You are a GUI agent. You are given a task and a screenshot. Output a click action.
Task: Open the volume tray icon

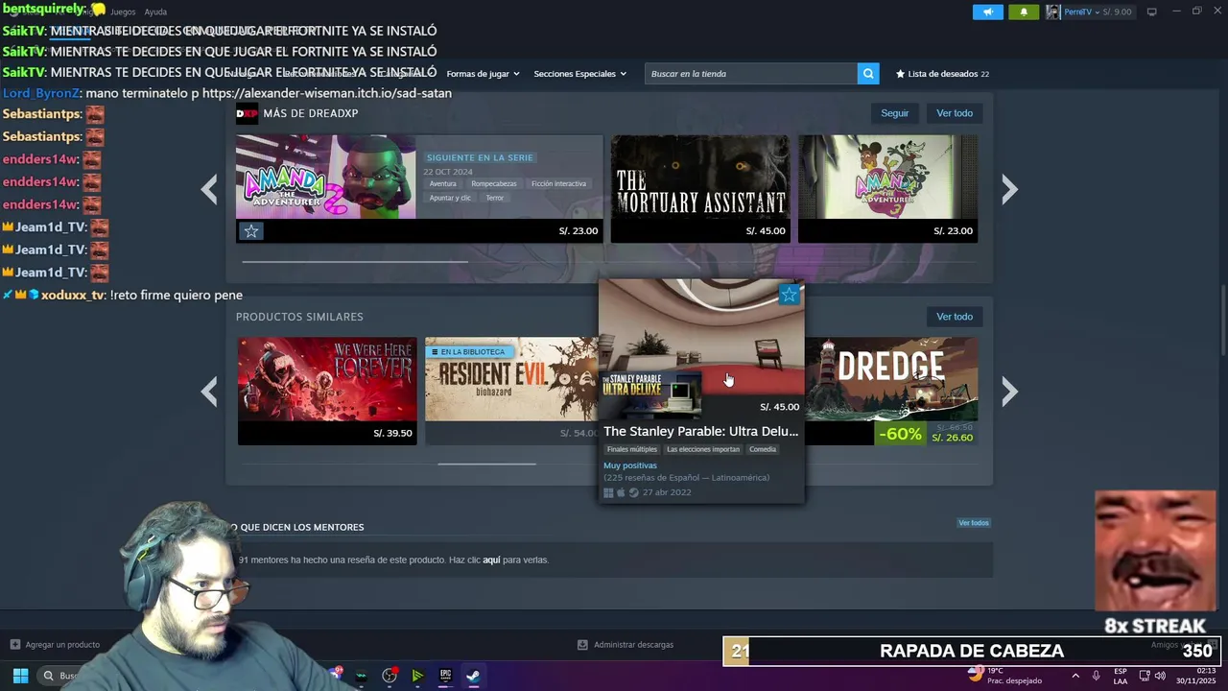coord(1160,676)
